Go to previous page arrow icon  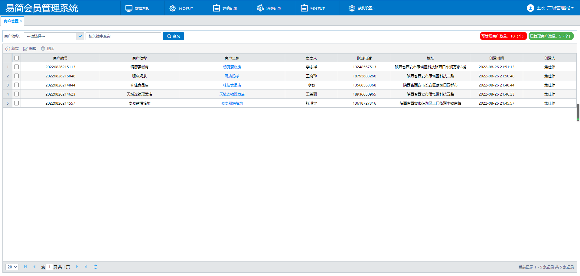pos(34,267)
